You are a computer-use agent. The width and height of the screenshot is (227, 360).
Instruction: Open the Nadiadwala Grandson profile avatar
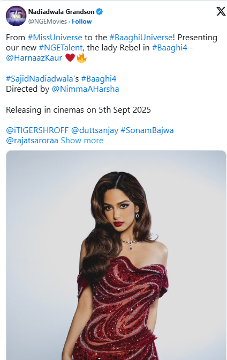tap(16, 16)
